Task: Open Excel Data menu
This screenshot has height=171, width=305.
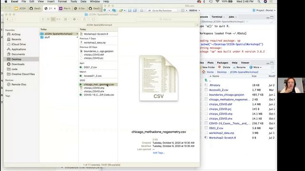Action: click(x=83, y=1)
